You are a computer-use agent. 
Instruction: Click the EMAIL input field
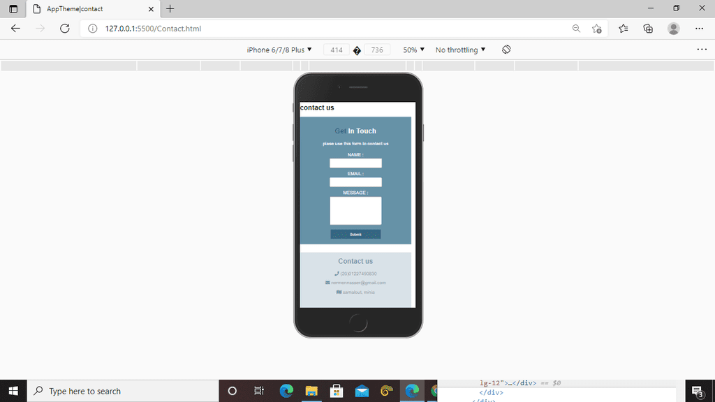click(355, 182)
